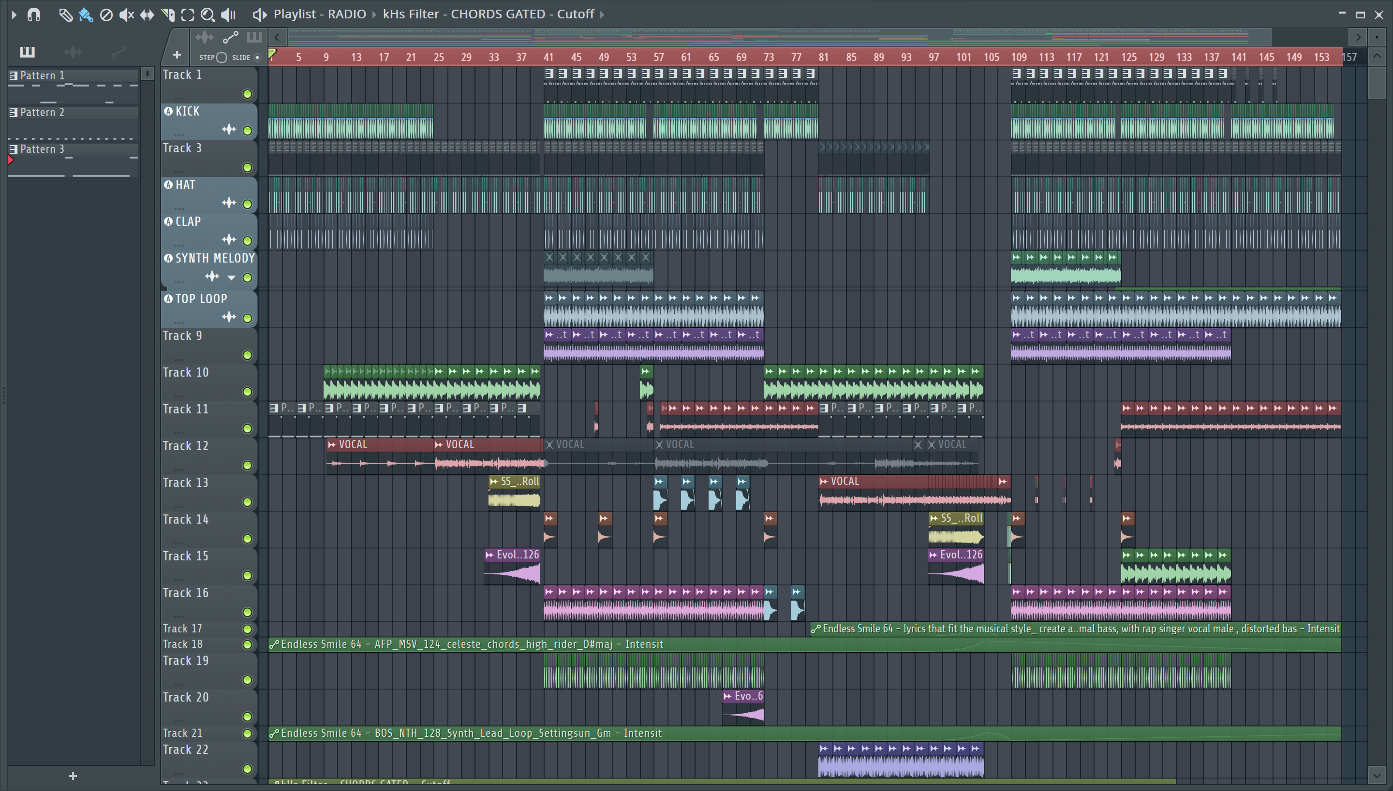The height and width of the screenshot is (791, 1393).
Task: Select the Draw pencil tool
Action: [65, 15]
